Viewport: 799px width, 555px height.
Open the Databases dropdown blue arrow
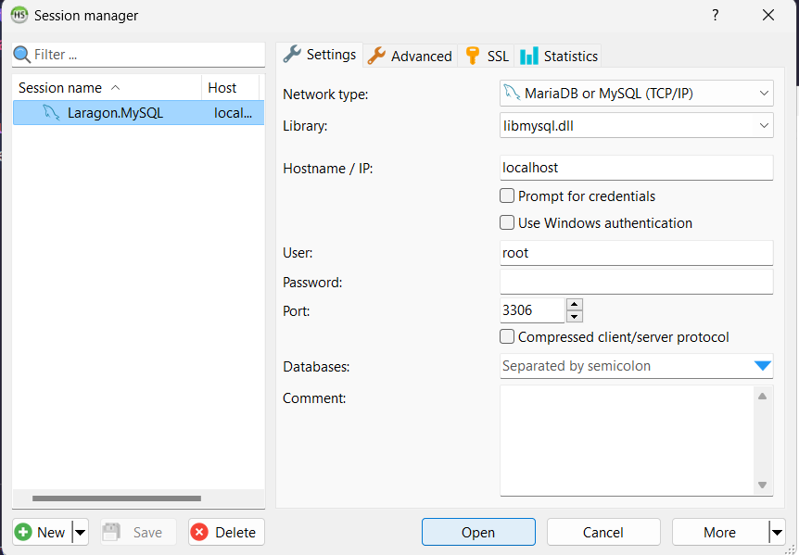point(762,366)
